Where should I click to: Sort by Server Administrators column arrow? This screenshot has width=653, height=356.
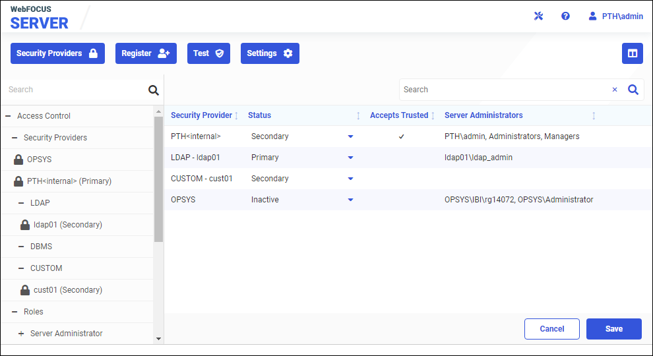[594, 115]
